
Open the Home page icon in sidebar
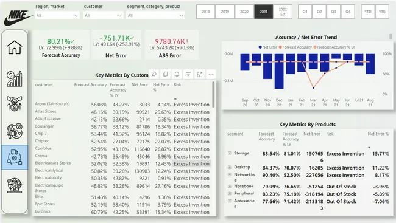click(x=15, y=47)
